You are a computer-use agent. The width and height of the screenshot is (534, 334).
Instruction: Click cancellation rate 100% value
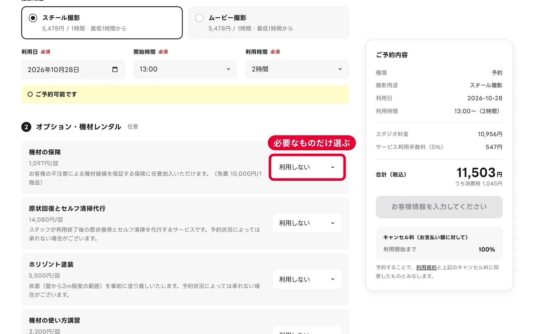[x=487, y=249]
